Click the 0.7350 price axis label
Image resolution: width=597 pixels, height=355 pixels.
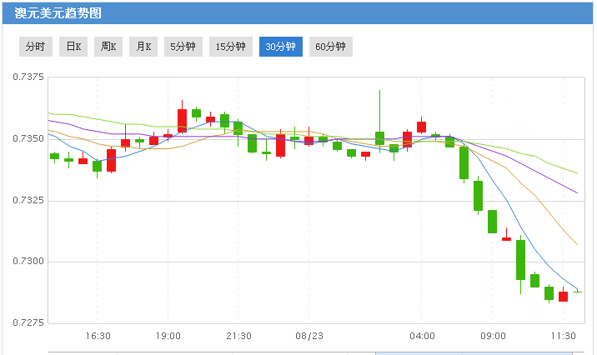coord(27,139)
